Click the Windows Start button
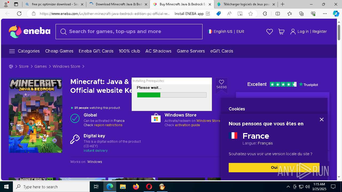342x192 pixels. tap(6, 187)
